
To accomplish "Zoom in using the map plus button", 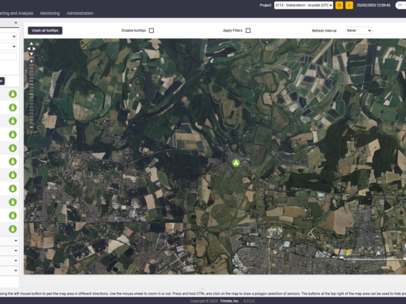I will pos(31,61).
